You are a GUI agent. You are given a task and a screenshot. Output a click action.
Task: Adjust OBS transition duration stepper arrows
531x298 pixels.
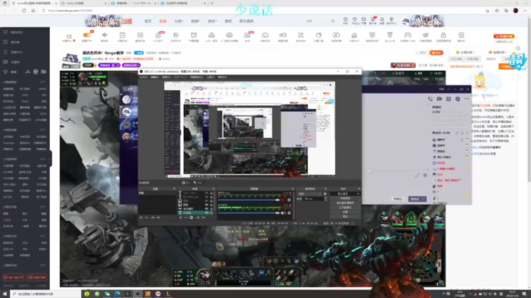coord(325,199)
